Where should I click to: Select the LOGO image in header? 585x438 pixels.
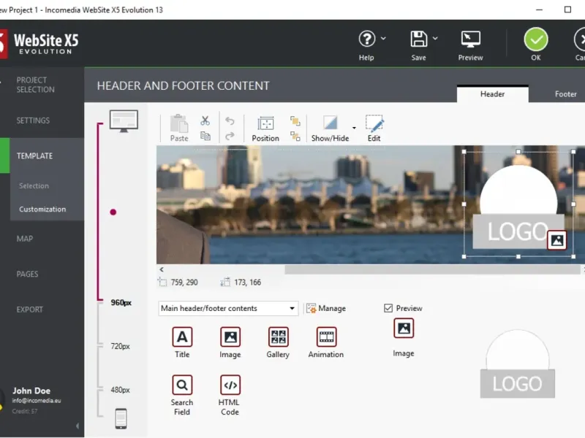coord(518,204)
